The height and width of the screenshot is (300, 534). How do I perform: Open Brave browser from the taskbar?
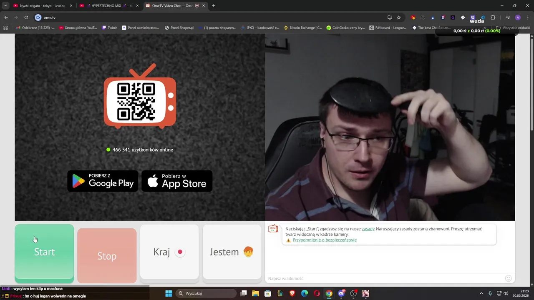pyautogui.click(x=292, y=293)
